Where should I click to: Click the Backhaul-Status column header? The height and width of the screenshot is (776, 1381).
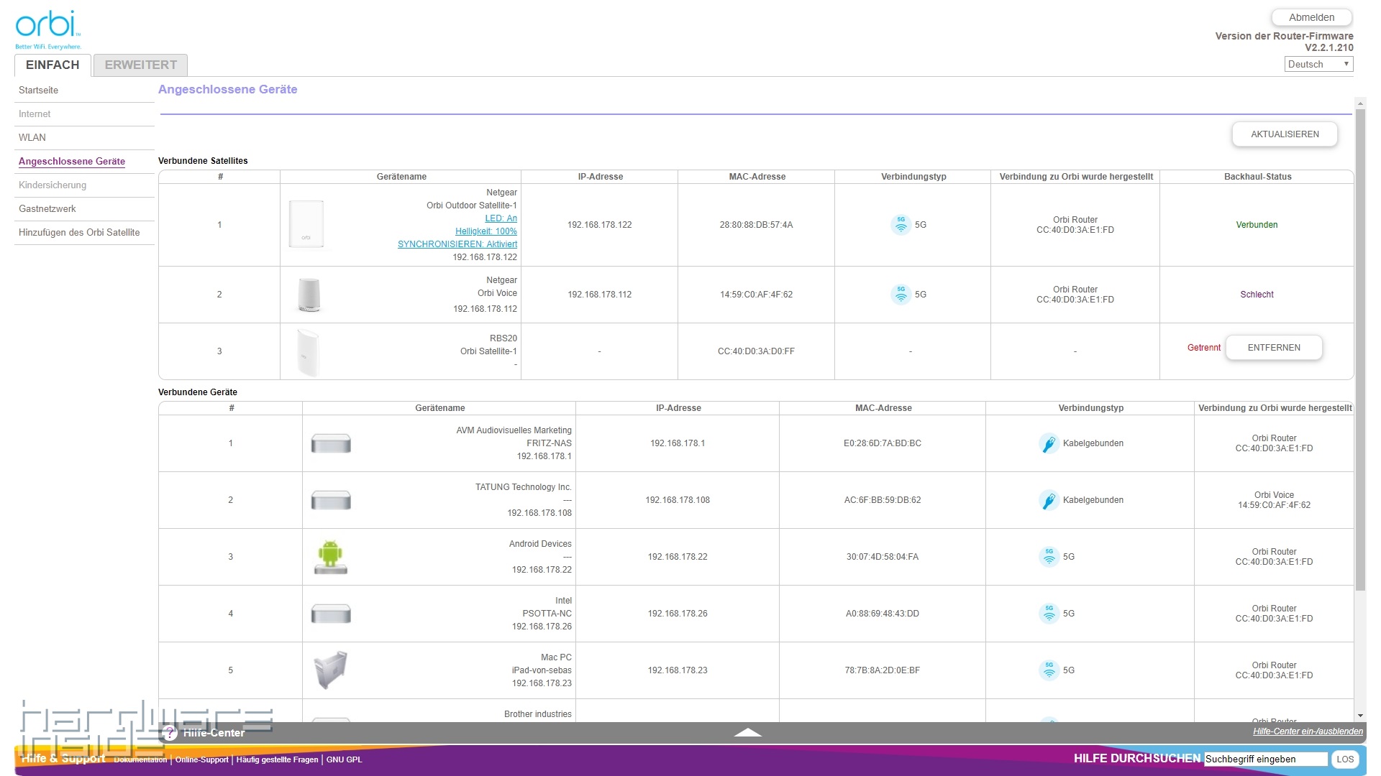(1257, 177)
